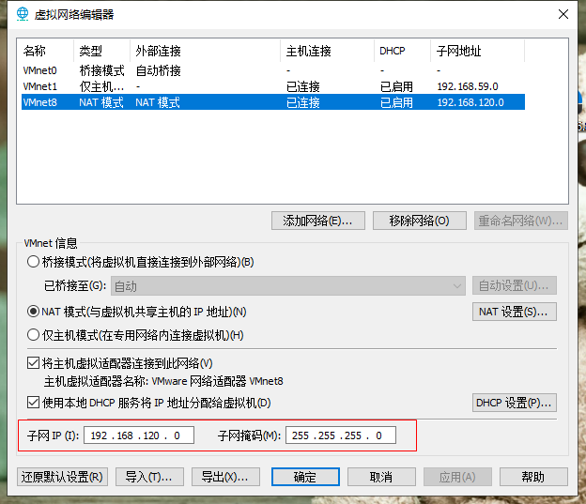Click subnet address 192.168.59.0 cell
586x504 pixels.
pyautogui.click(x=468, y=86)
